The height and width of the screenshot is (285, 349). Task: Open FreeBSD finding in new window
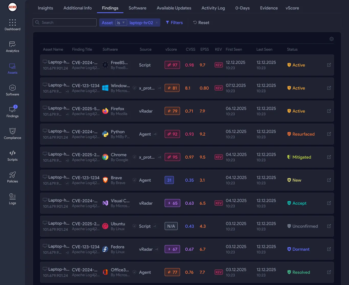[x=329, y=65]
